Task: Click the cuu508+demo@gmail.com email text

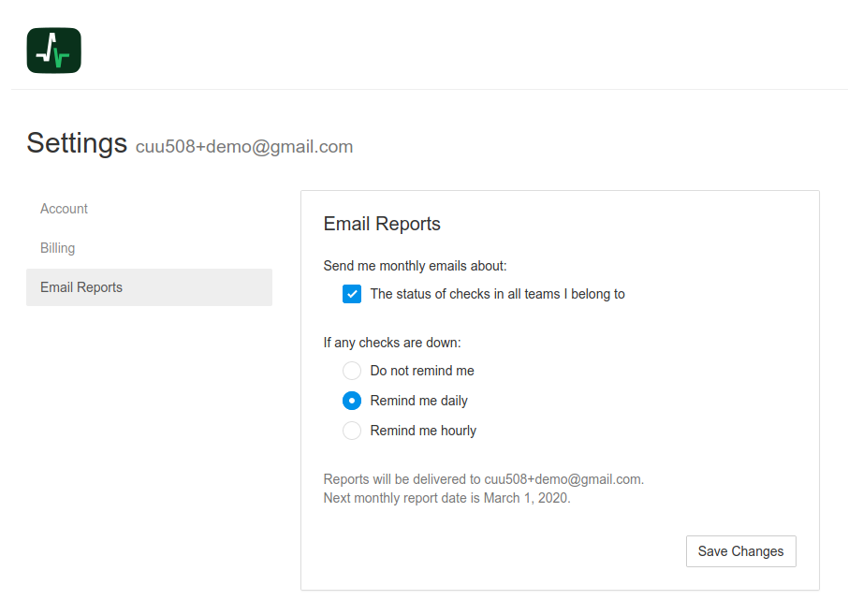Action: pos(244,146)
